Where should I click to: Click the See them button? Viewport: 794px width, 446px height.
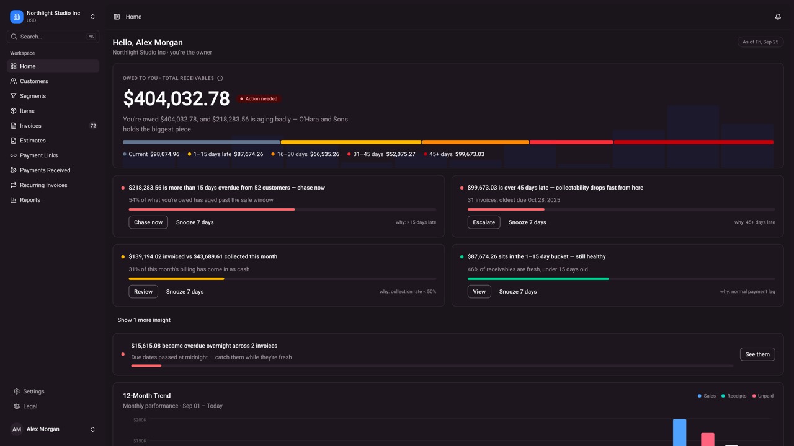click(757, 354)
